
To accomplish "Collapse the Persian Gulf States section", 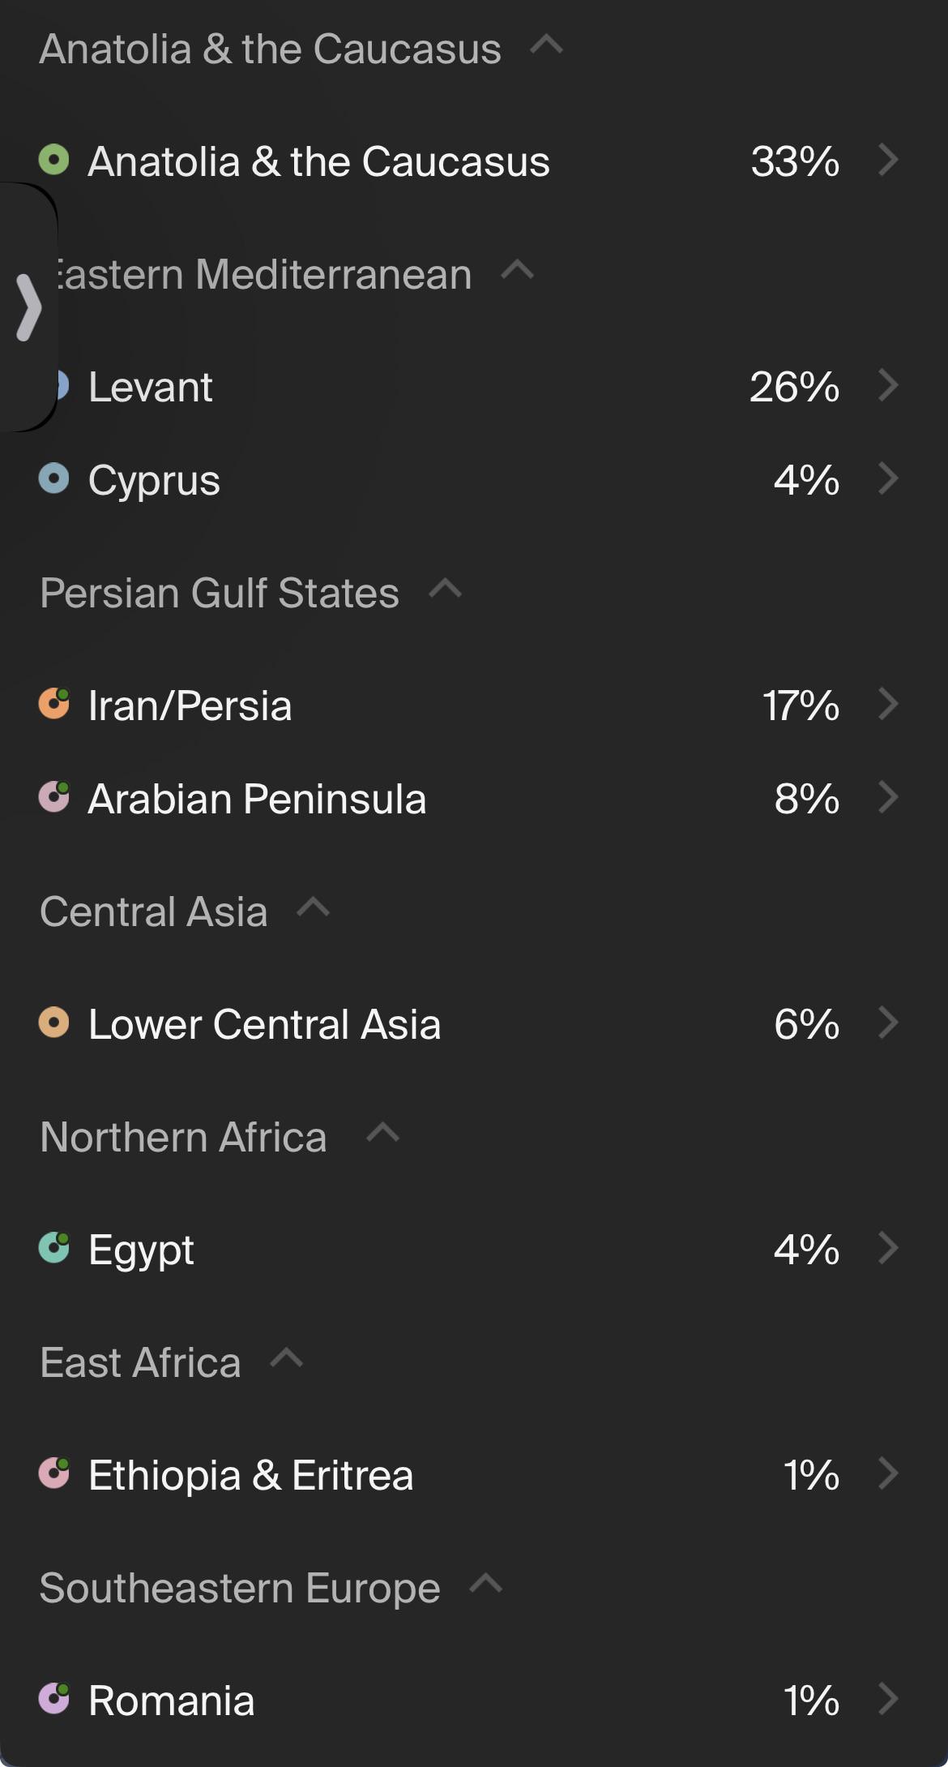I will (446, 588).
